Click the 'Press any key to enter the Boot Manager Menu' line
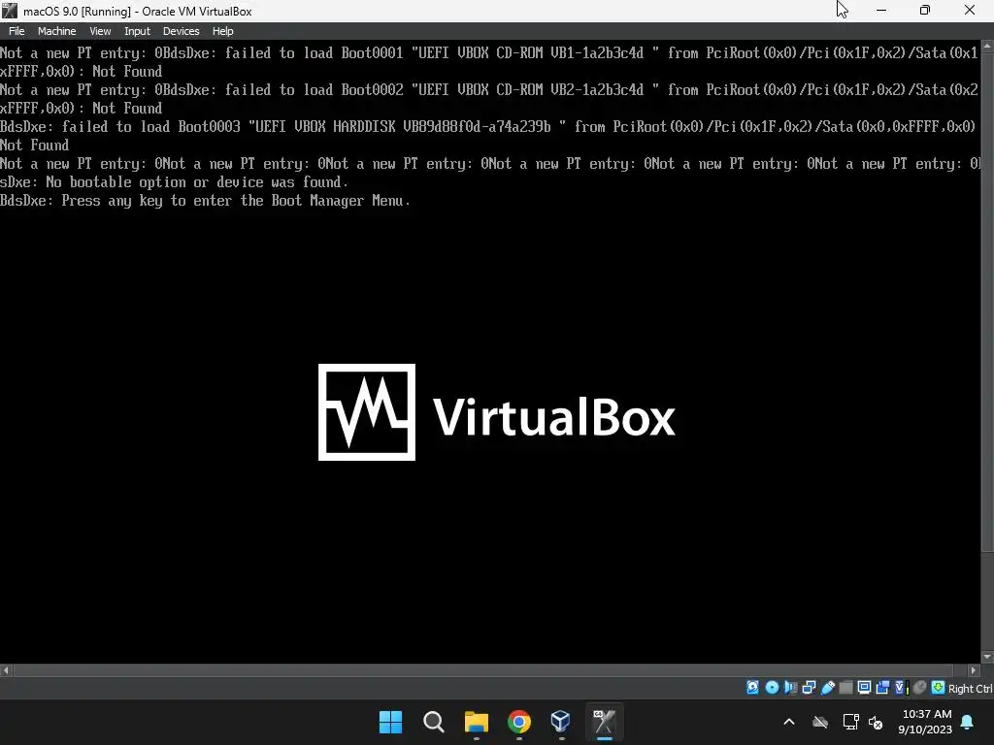 click(x=205, y=201)
